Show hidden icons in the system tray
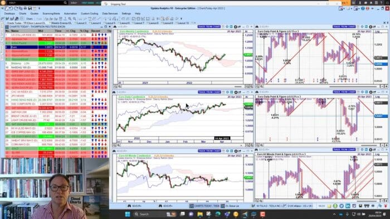This screenshot has height=219, width=390. pyautogui.click(x=334, y=214)
